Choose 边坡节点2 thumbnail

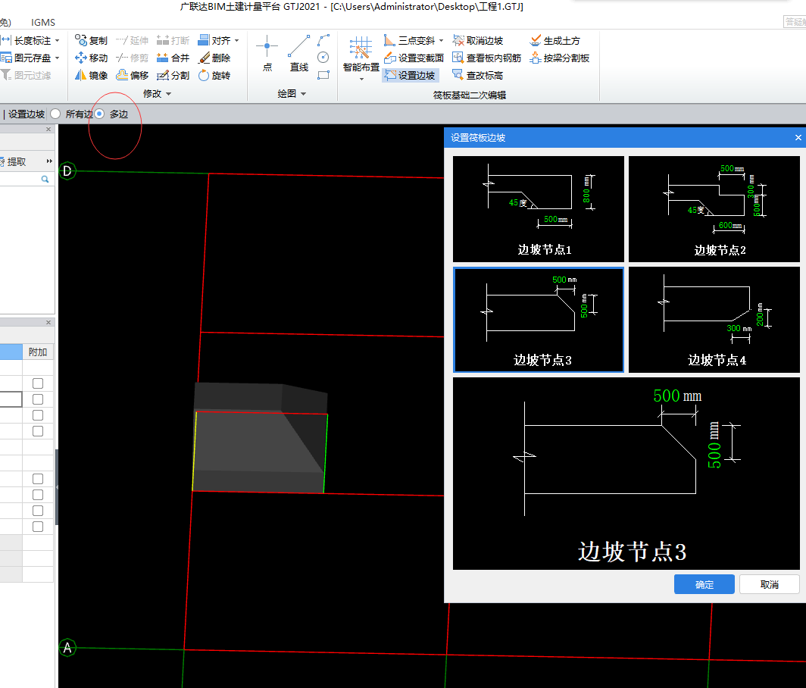(714, 209)
